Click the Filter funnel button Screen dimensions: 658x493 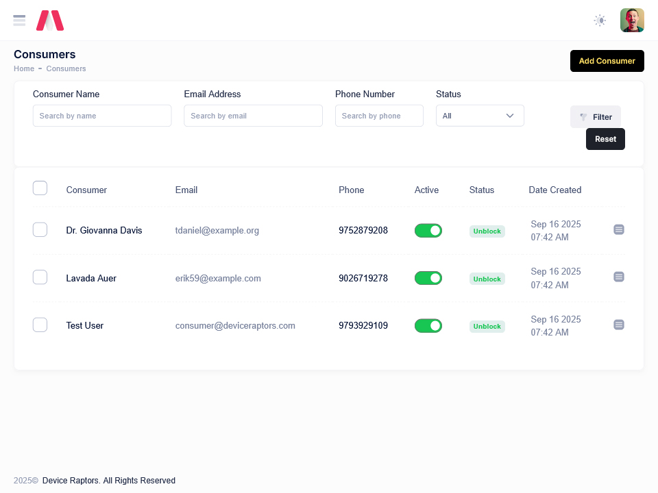595,117
